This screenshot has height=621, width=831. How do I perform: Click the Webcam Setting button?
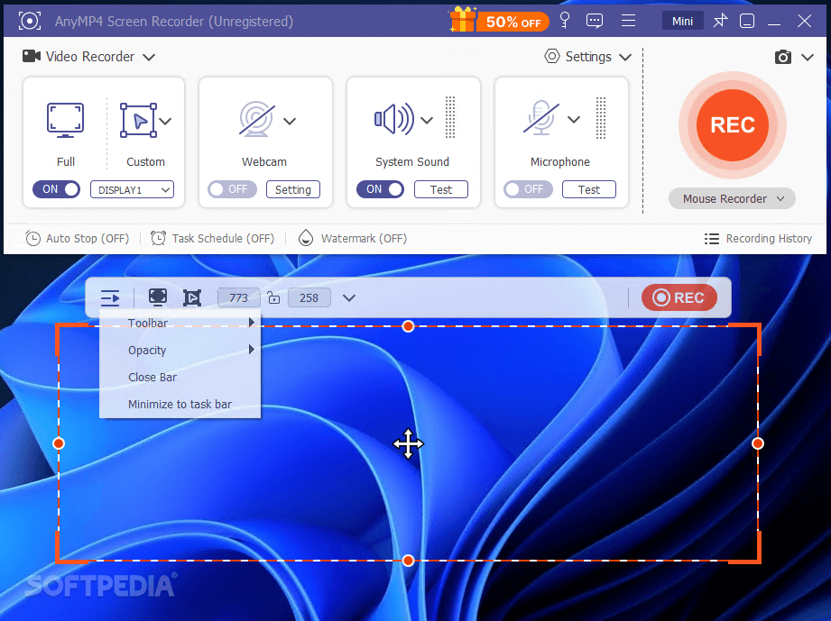(x=293, y=189)
